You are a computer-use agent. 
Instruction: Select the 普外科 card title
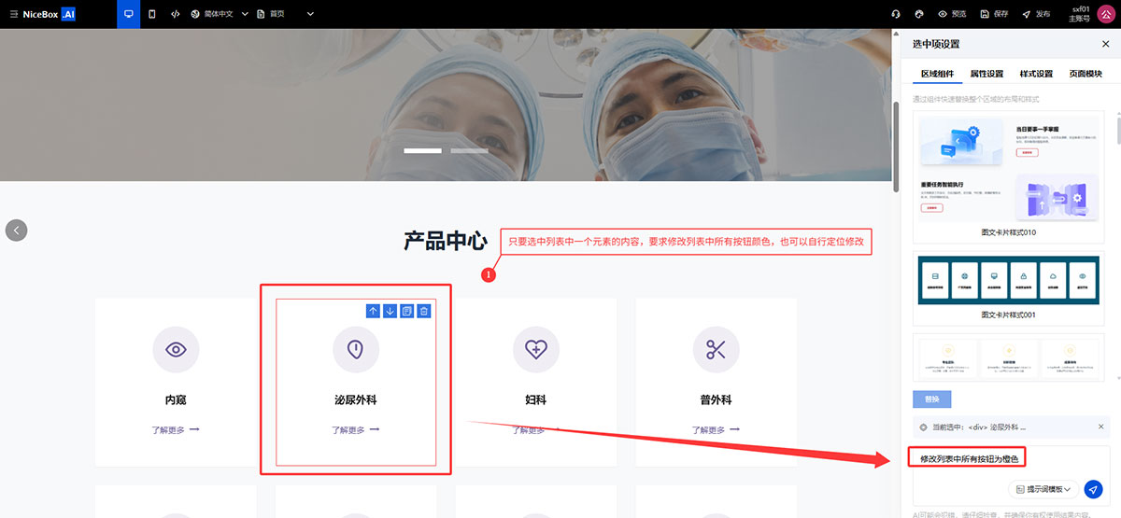click(717, 399)
